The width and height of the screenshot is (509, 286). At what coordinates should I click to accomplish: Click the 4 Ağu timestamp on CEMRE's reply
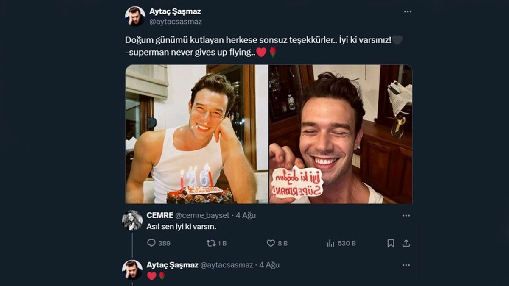(x=246, y=215)
